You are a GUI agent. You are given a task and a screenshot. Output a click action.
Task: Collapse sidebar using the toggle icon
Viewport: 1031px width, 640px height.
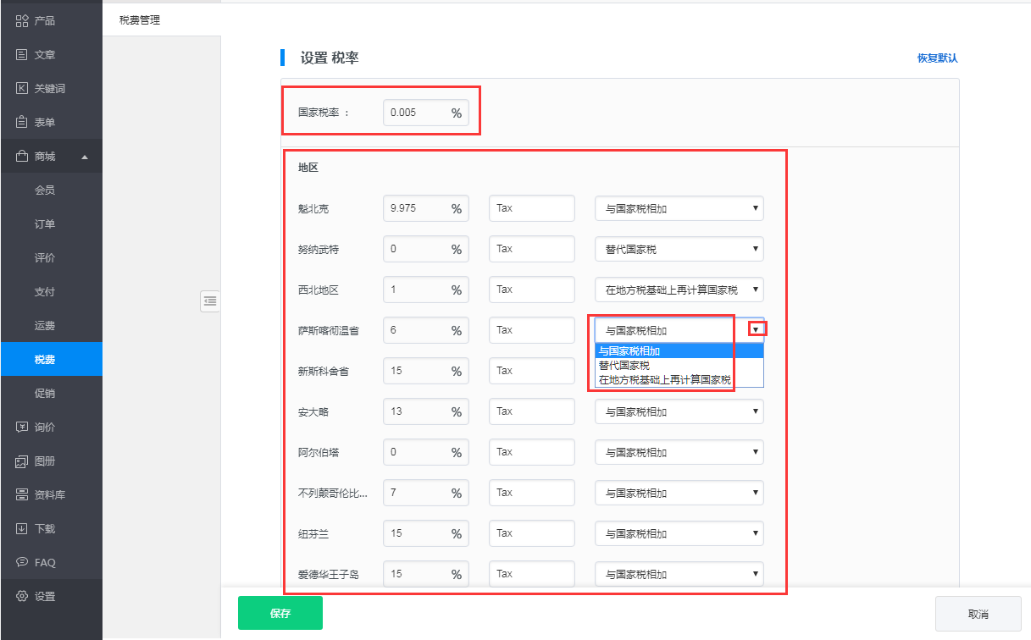tap(210, 301)
